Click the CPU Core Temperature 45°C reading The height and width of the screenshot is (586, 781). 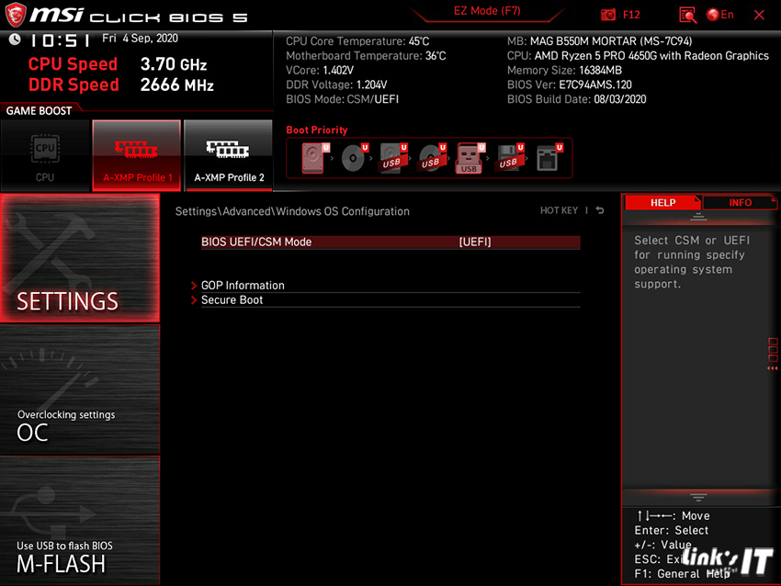(357, 41)
